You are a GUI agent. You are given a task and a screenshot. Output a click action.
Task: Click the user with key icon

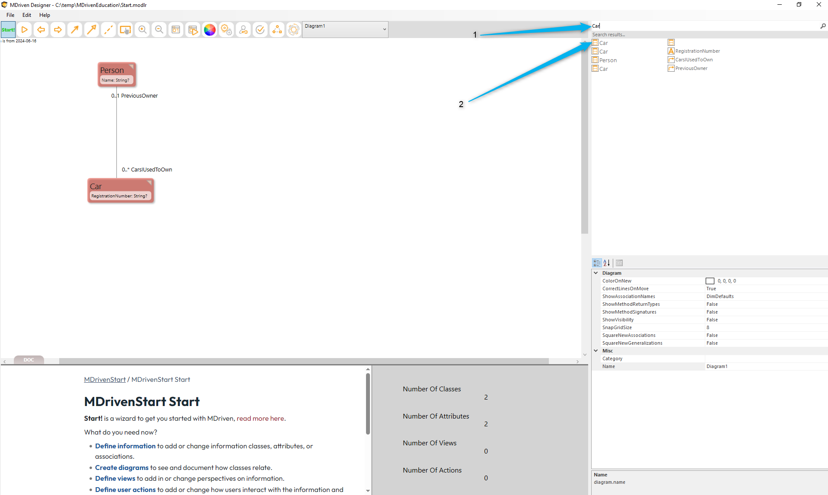[x=243, y=30]
